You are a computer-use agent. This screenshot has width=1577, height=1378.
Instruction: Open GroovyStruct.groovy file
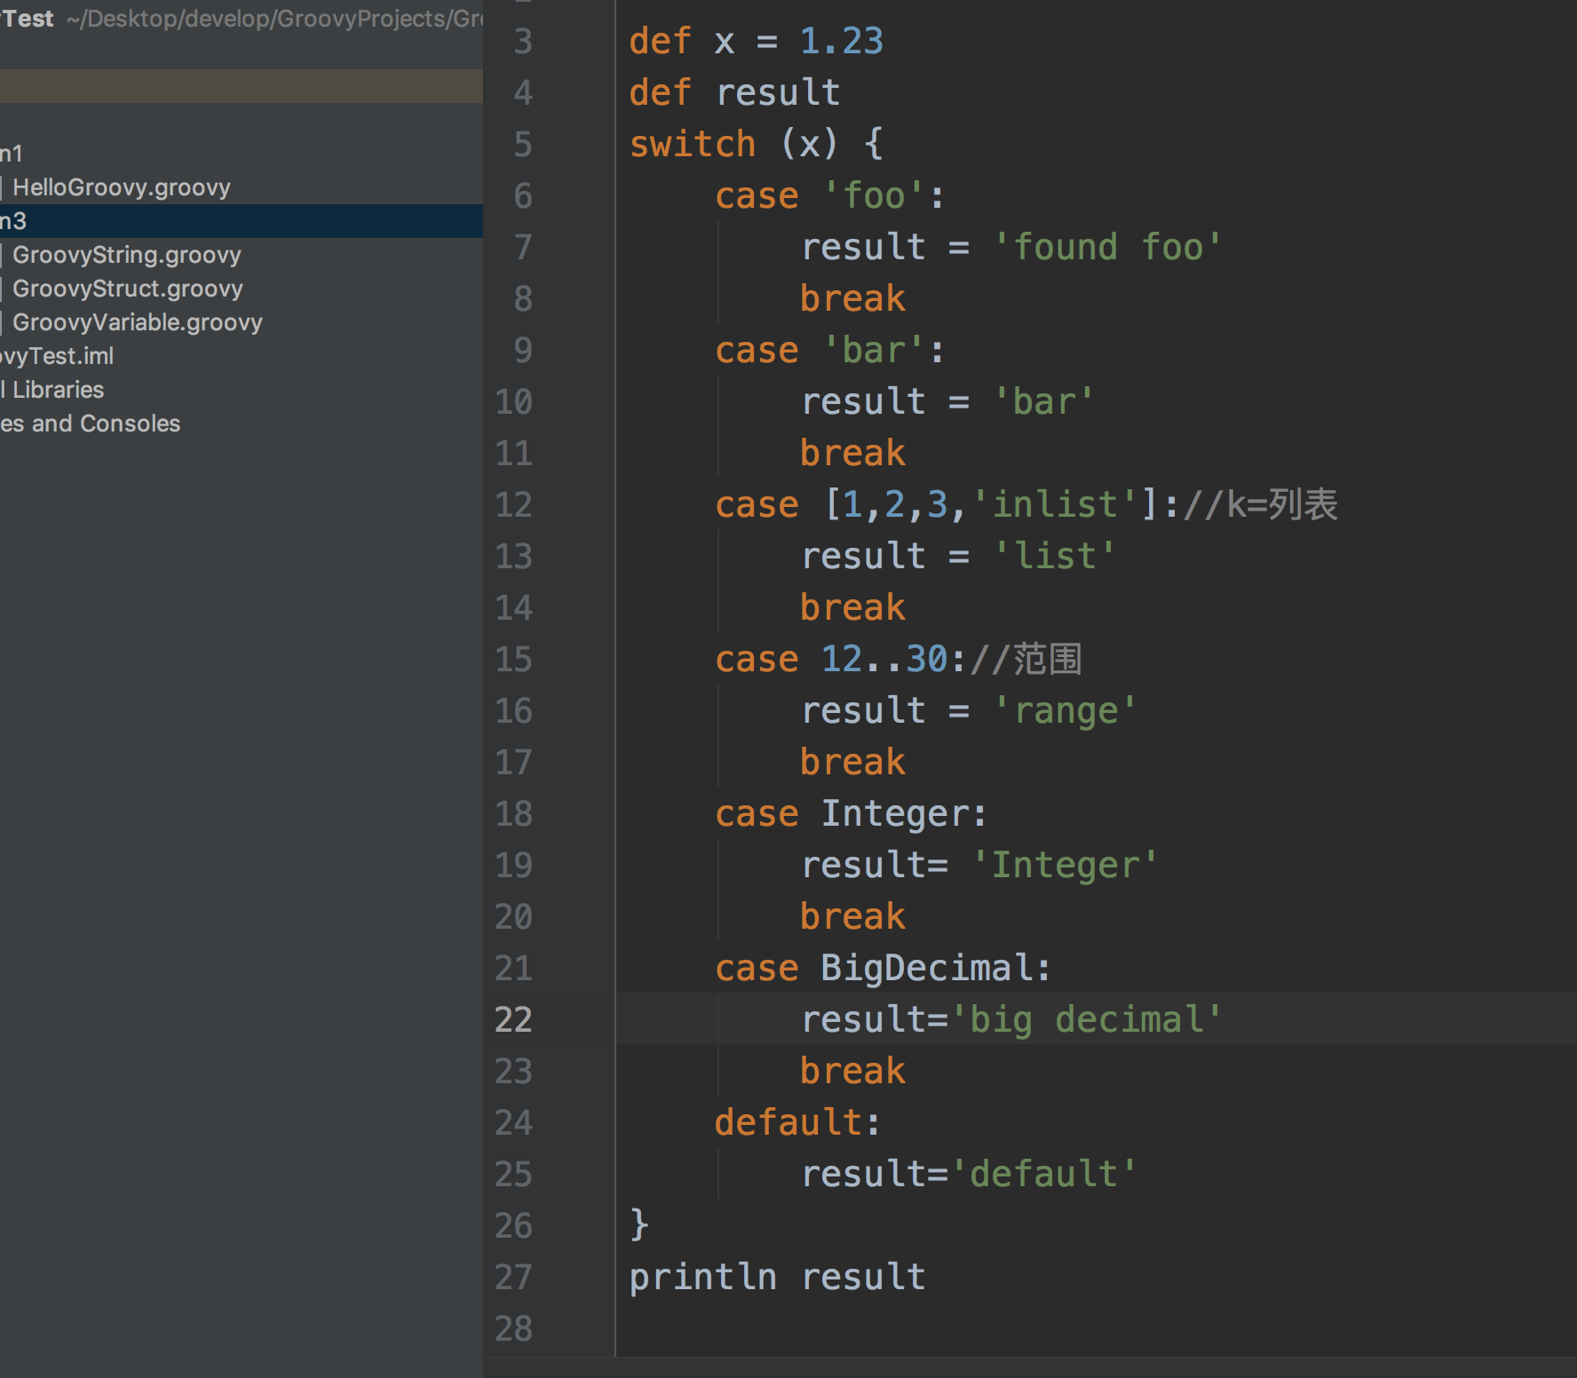127,289
